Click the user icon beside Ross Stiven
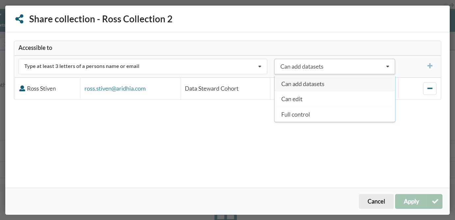Viewport: 455px width, 220px height. (22, 89)
